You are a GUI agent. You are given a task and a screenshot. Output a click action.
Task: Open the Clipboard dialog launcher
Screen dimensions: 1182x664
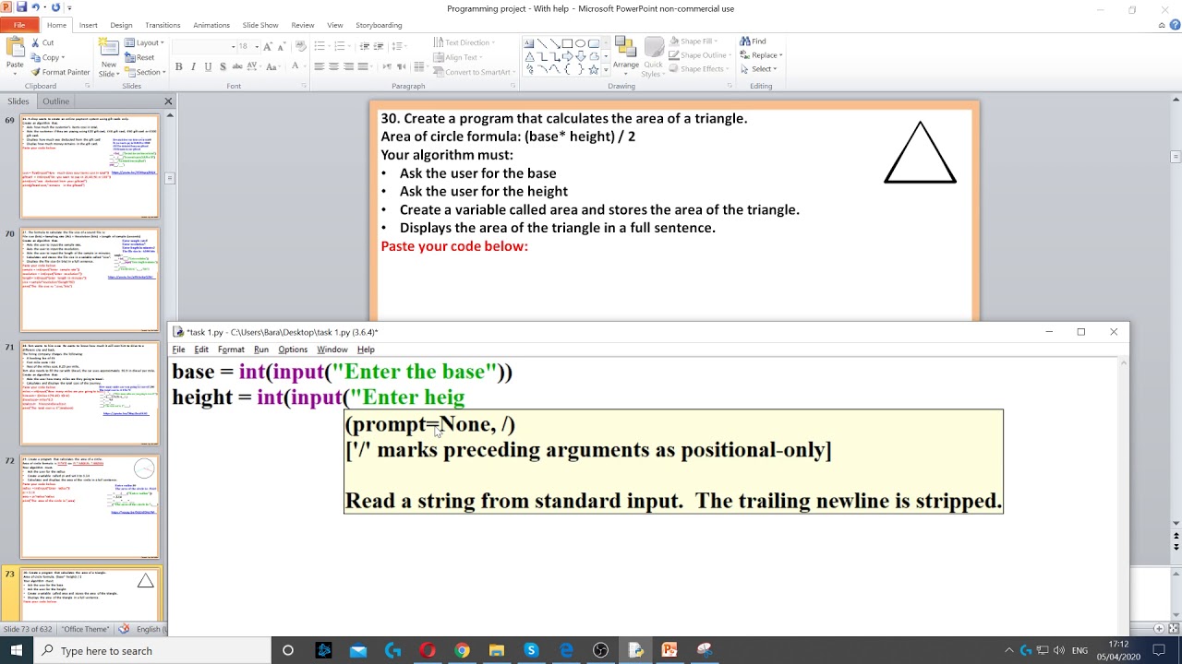(89, 86)
